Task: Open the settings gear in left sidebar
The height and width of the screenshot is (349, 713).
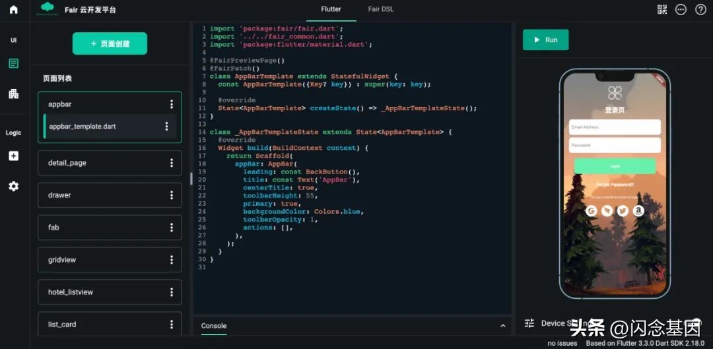Action: (13, 187)
